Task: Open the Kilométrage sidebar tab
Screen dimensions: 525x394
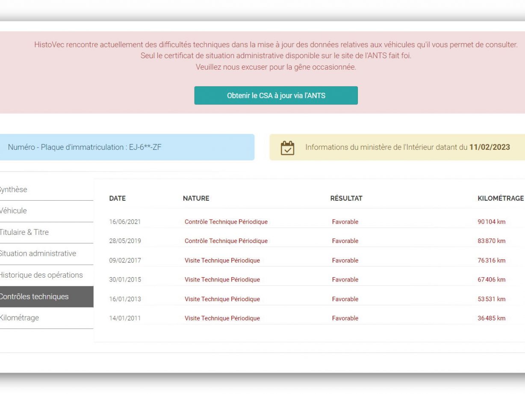Action: [x=21, y=318]
